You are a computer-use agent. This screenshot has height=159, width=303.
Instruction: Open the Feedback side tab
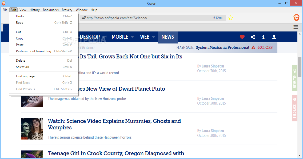(294, 108)
